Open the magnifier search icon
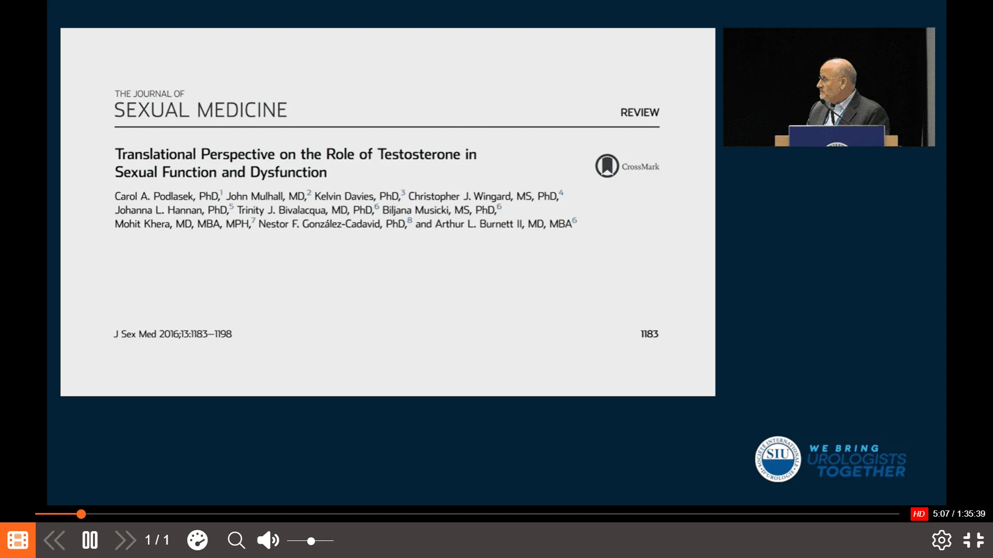 [x=236, y=540]
